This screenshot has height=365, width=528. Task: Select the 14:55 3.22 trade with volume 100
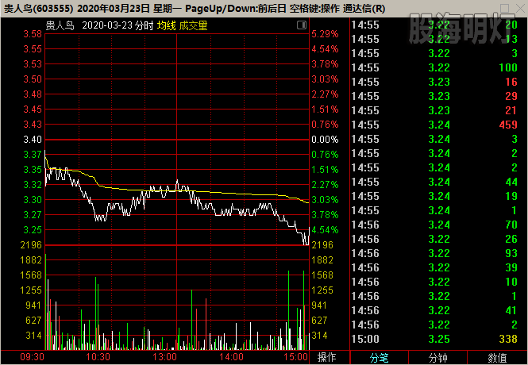tap(434, 67)
